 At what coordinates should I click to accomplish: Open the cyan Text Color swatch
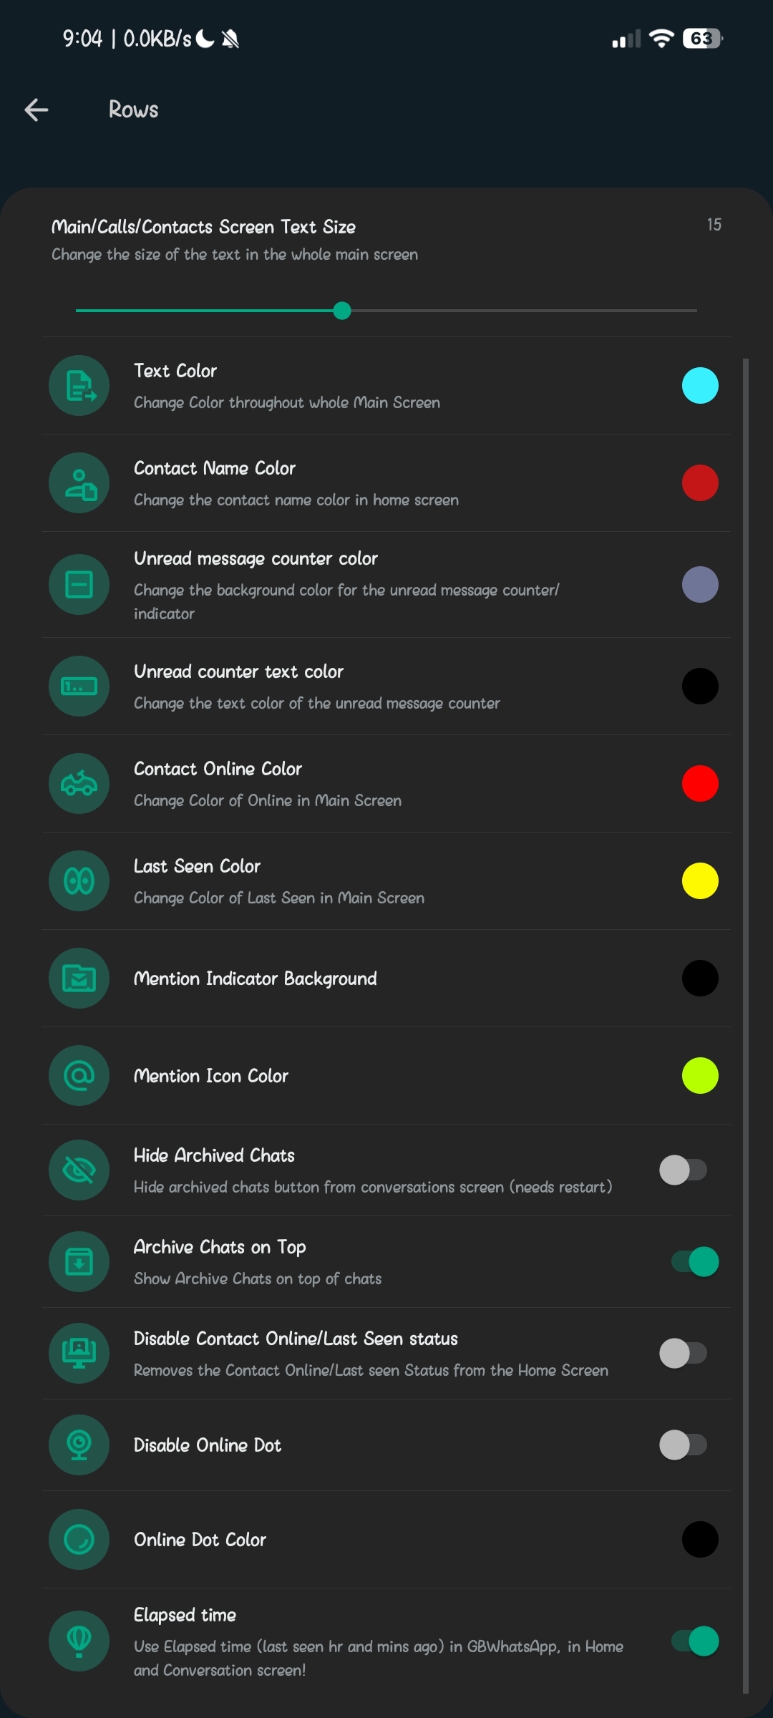tap(700, 386)
